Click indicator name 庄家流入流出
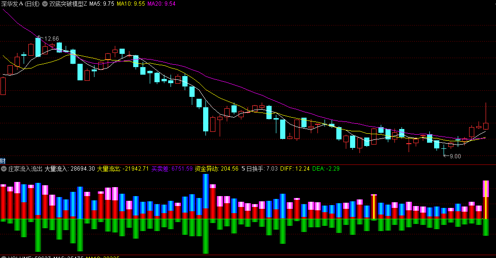 tap(26, 169)
